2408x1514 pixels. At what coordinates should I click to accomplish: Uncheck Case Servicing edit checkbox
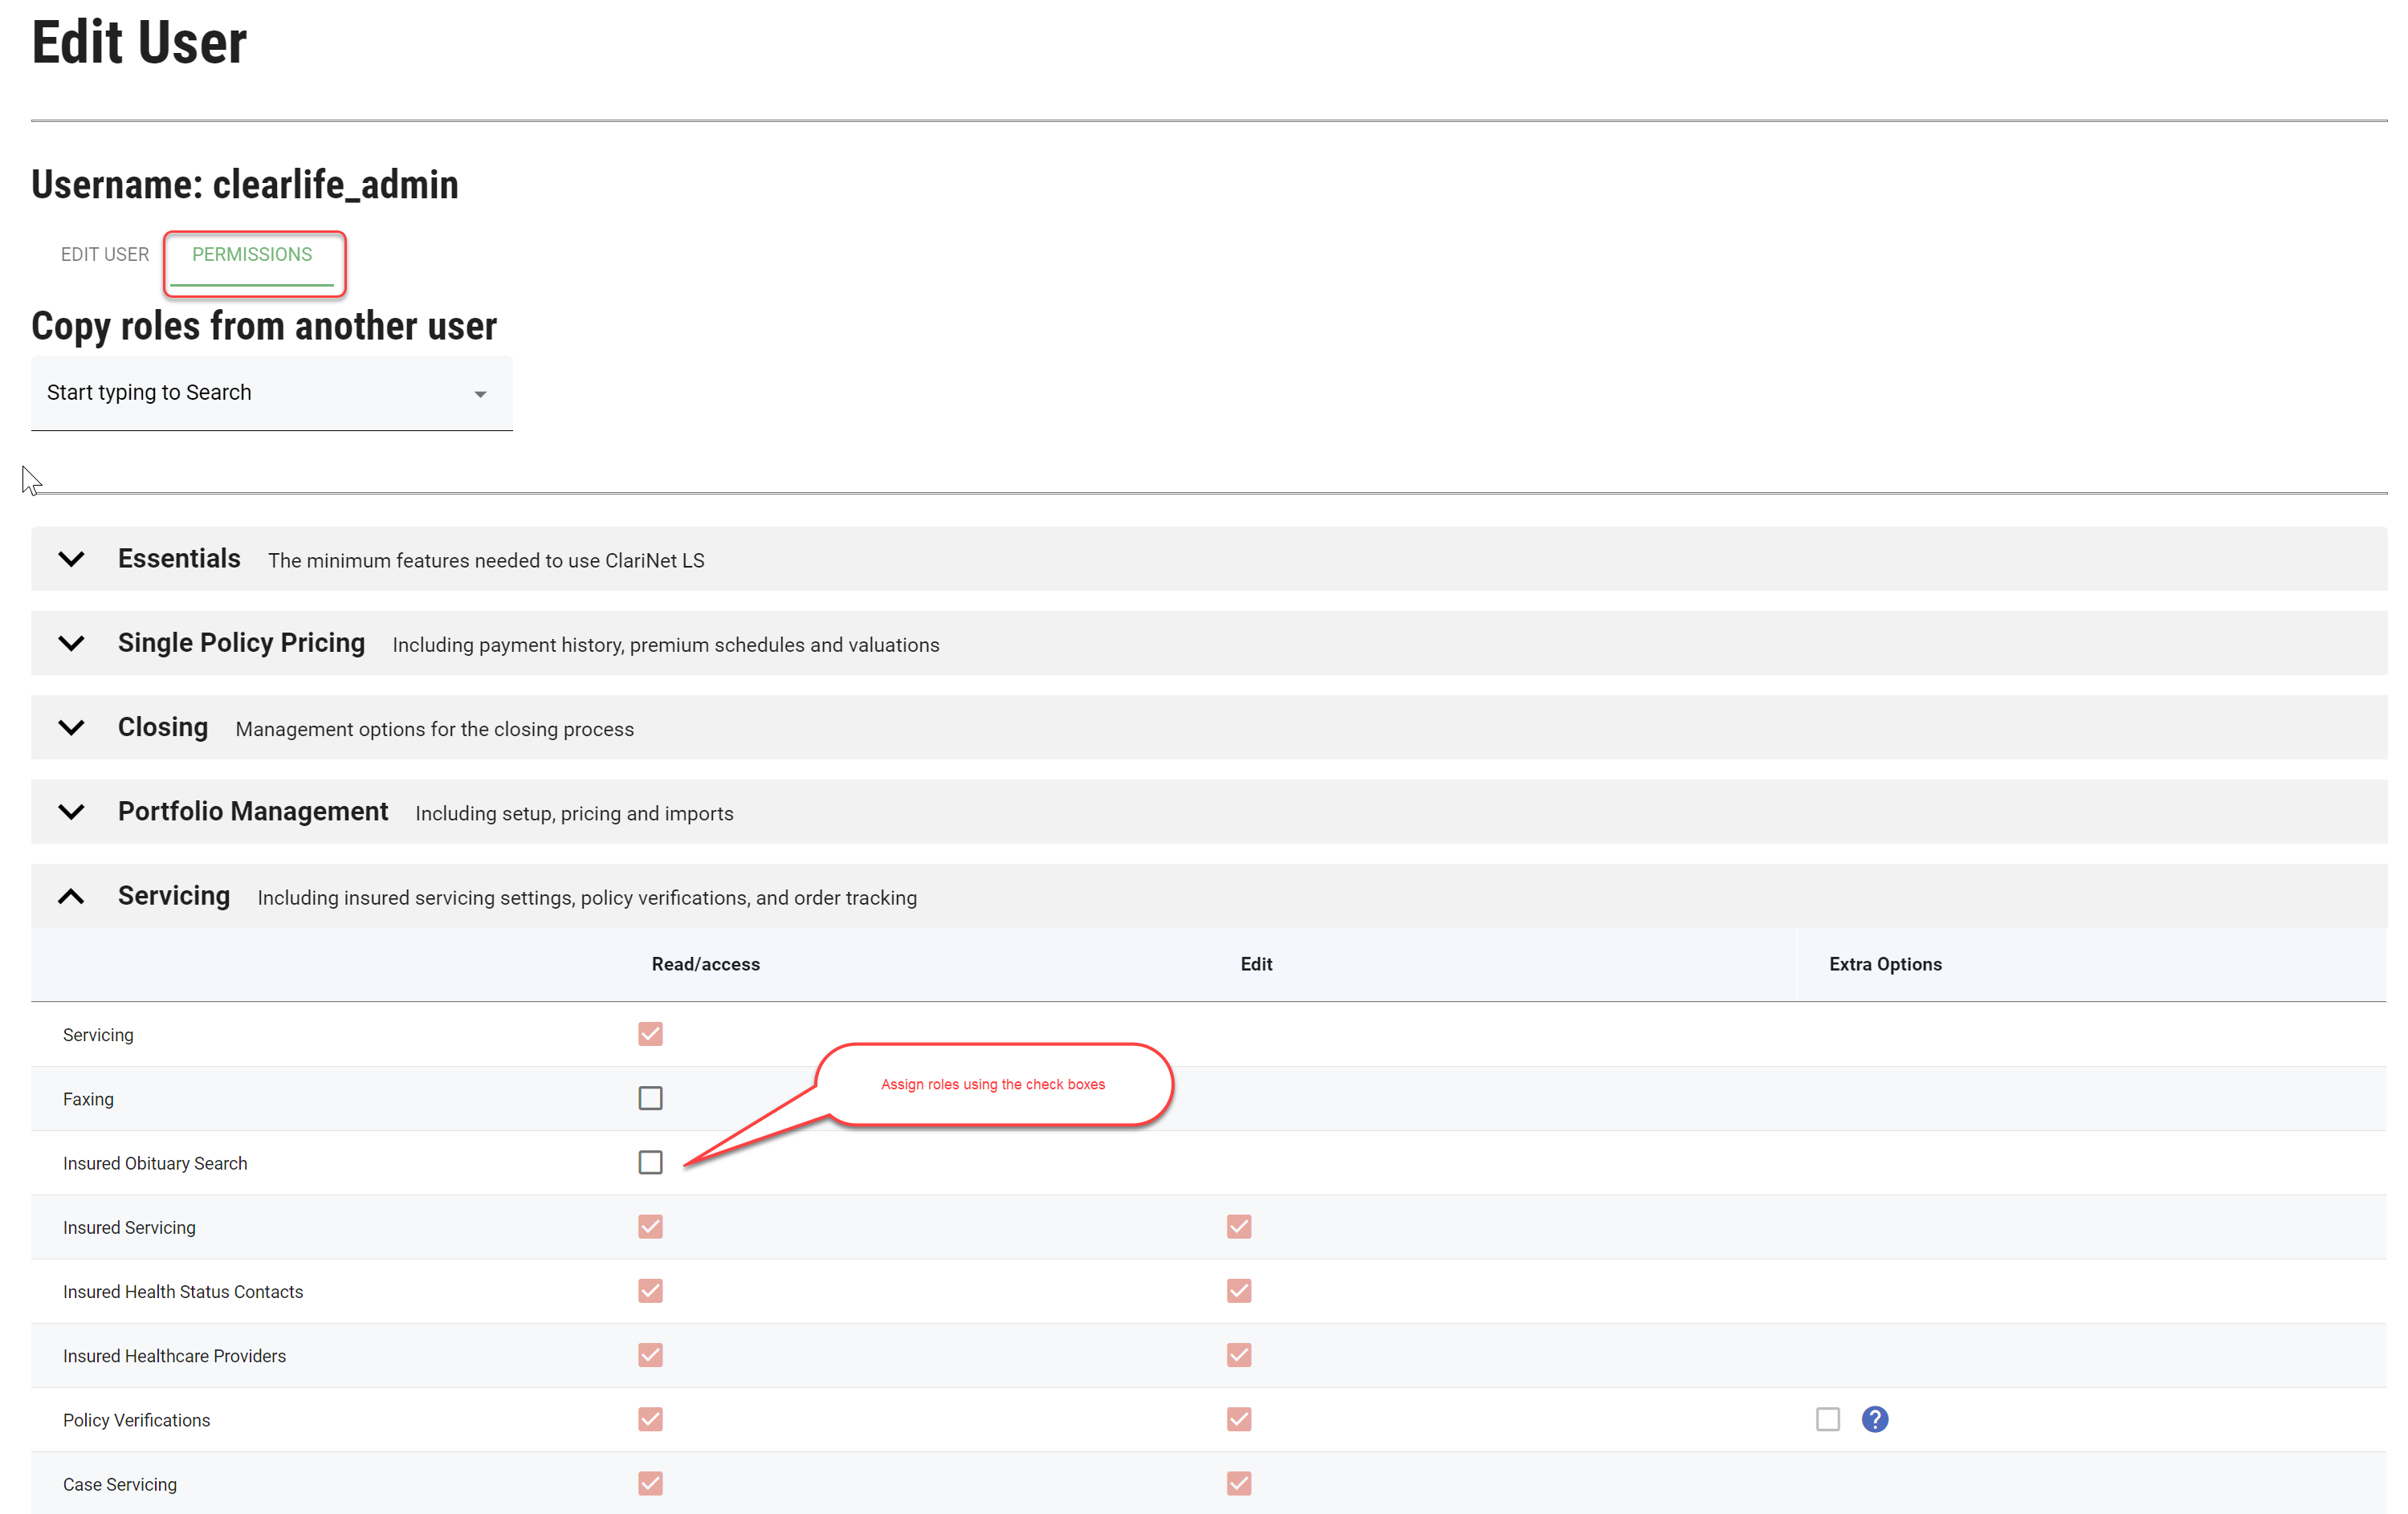click(1238, 1483)
